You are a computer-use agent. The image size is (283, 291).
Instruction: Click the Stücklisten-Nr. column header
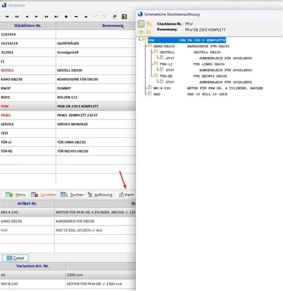(28, 26)
